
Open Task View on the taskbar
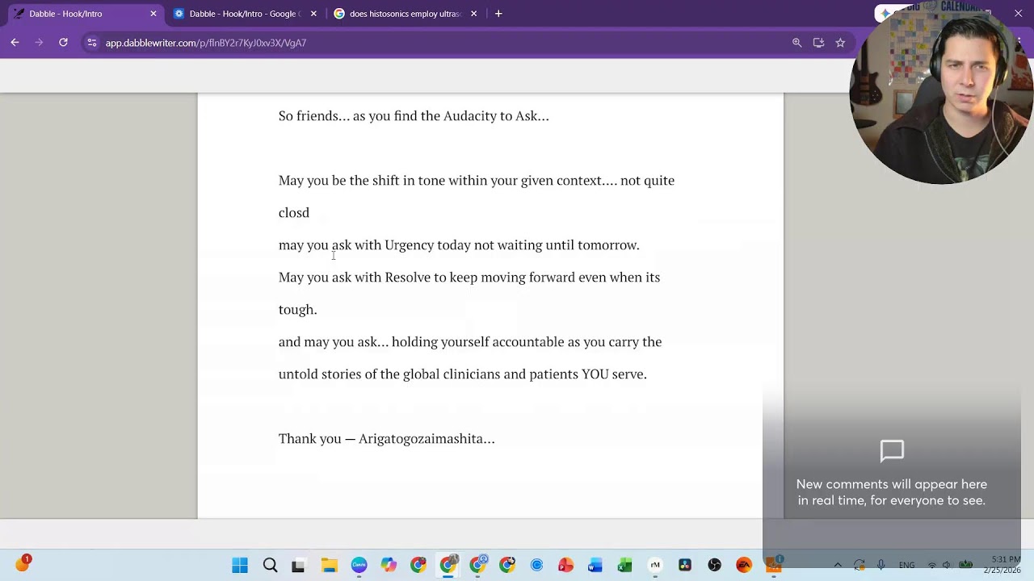tap(298, 566)
